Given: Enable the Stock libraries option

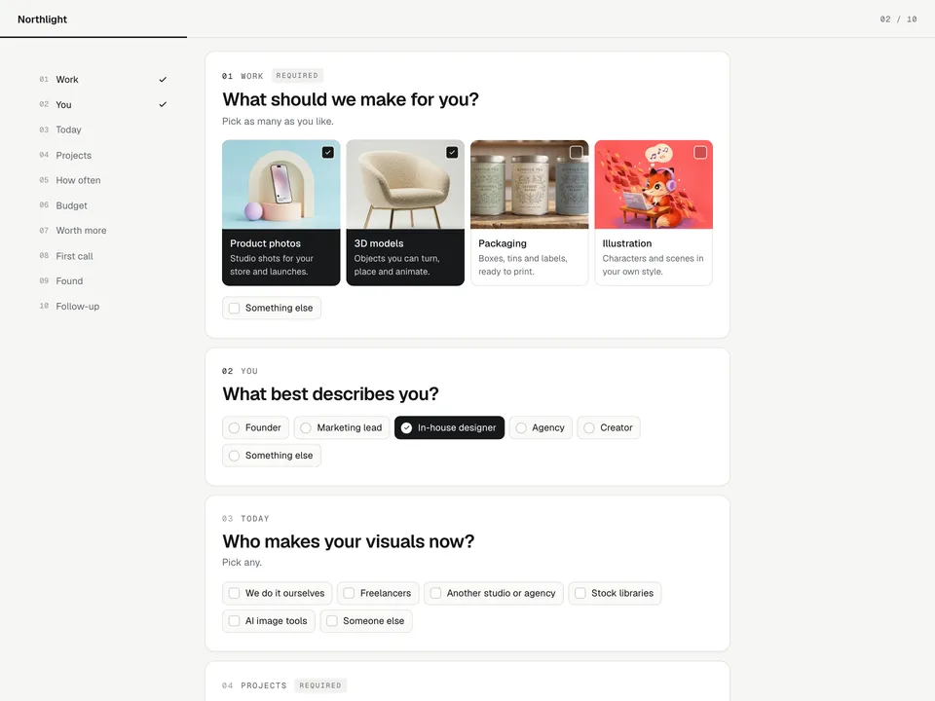Looking at the screenshot, I should point(615,593).
